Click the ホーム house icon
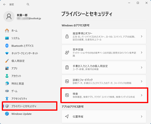 (x=7, y=31)
